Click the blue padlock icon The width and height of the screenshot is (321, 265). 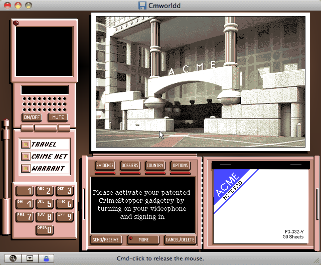click(x=47, y=258)
